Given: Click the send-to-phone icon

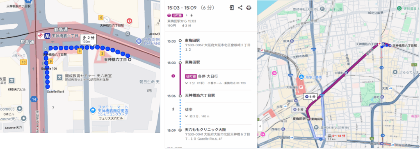Looking at the screenshot, I should 232,8.
